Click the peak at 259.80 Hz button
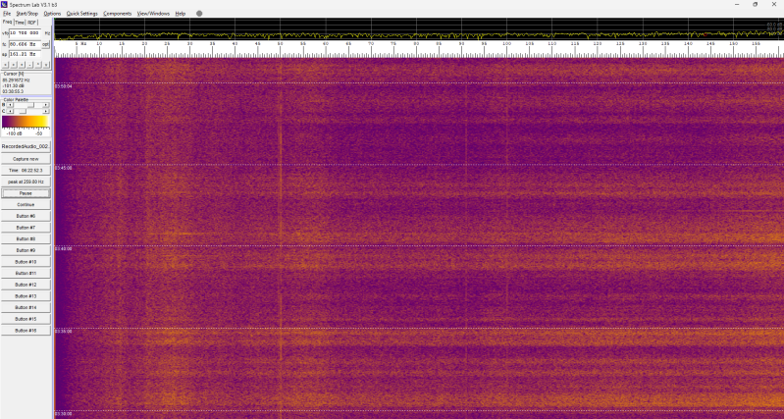Viewport: 784px width, 419px height. pos(26,182)
